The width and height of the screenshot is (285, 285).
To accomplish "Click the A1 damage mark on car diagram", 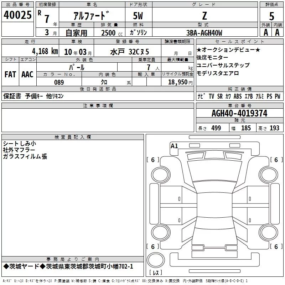I will click(x=174, y=146).
